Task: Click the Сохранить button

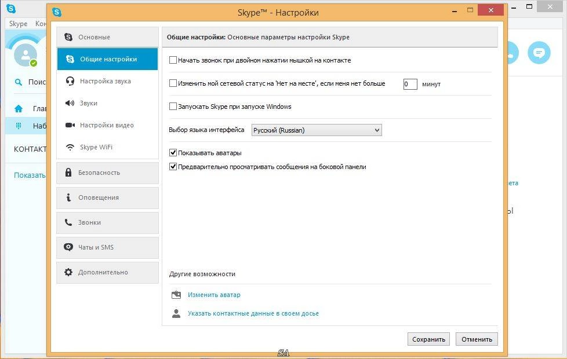Action: coord(428,339)
